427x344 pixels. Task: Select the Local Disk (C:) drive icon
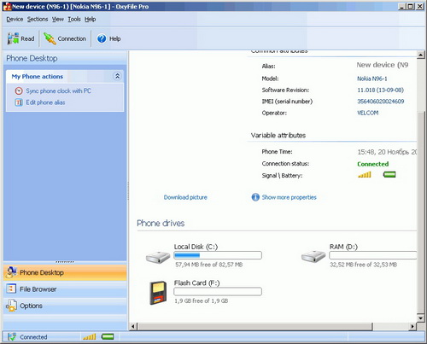158,257
